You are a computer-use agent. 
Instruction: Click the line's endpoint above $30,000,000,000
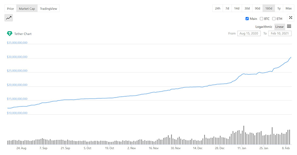(291, 57)
